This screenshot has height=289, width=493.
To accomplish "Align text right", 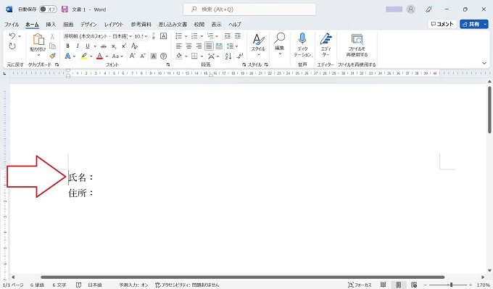I will [x=199, y=46].
